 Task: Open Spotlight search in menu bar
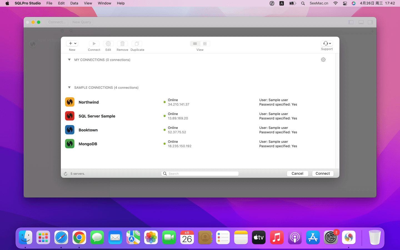(303, 3)
